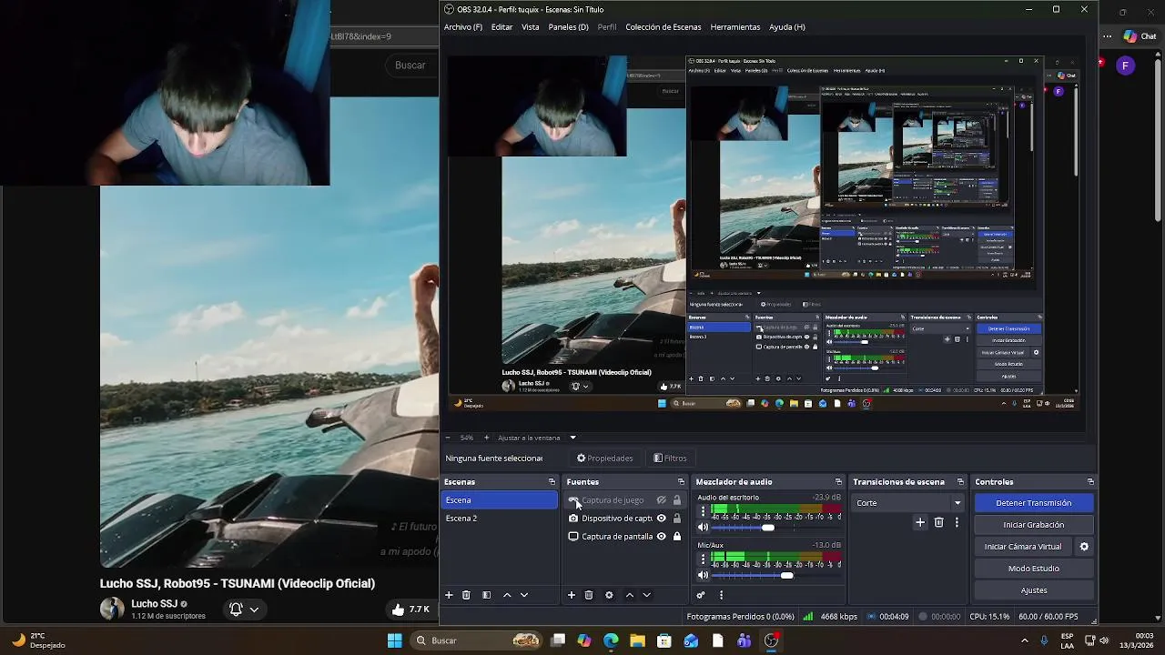Select Captura de pantalla source row

click(624, 537)
